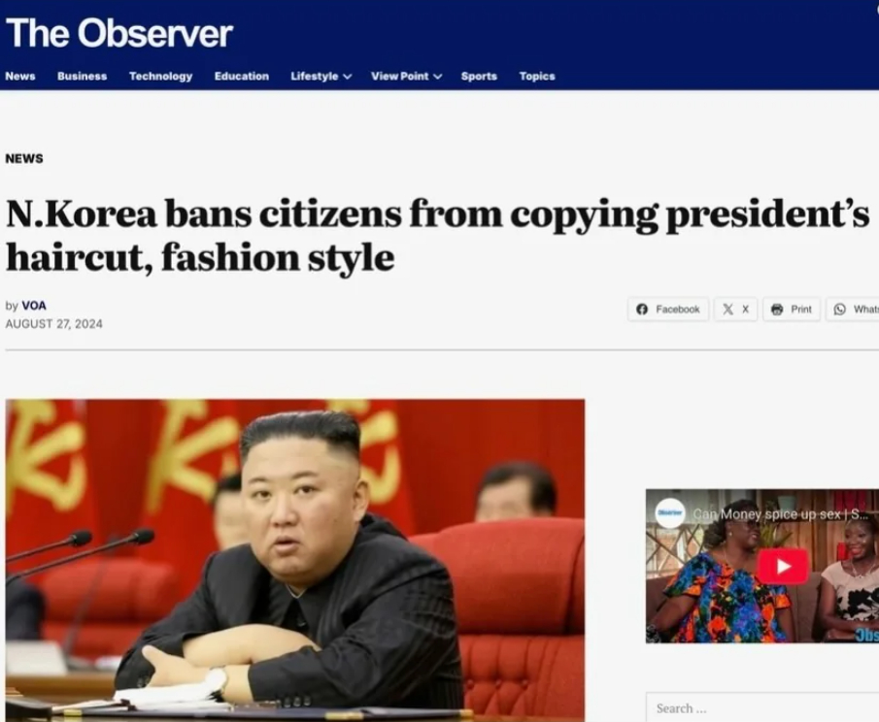Viewport: 879px width, 722px height.
Task: Open the Business menu item
Action: click(x=82, y=76)
